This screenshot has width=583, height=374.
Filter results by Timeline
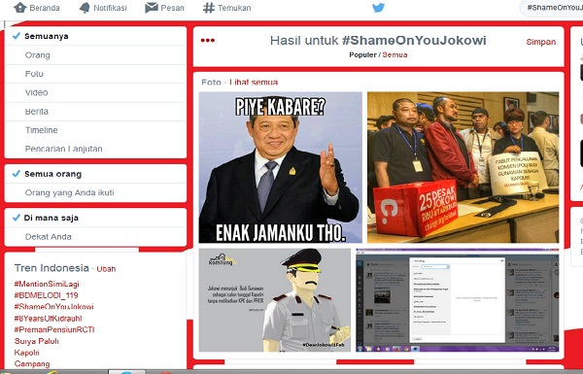(x=95, y=130)
